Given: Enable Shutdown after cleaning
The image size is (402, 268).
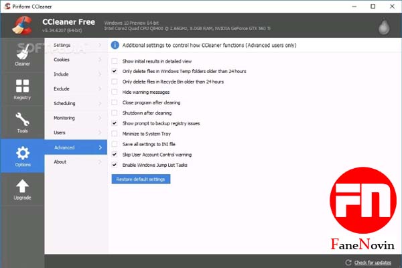Looking at the screenshot, I should click(x=115, y=113).
